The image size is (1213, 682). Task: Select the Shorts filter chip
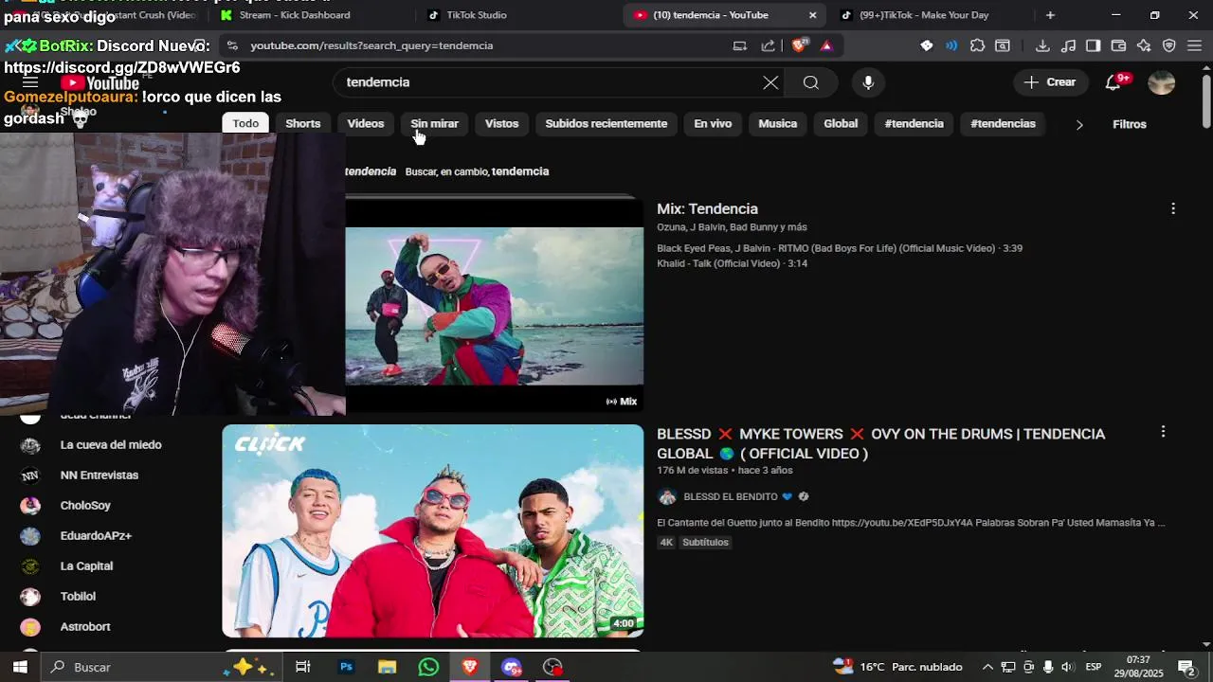(303, 124)
